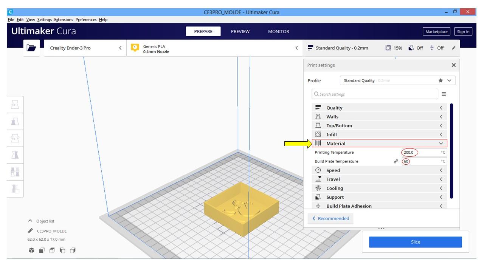Image resolution: width=484 pixels, height=272 pixels.
Task: Click the adhesion Off icon in header
Action: (x=432, y=48)
